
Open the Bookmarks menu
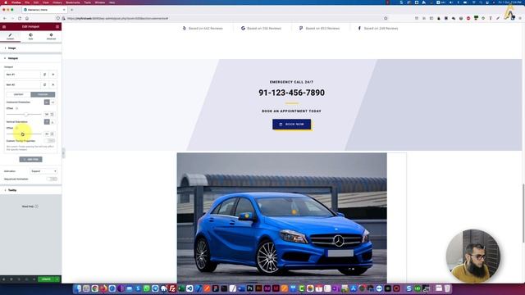(73, 2)
